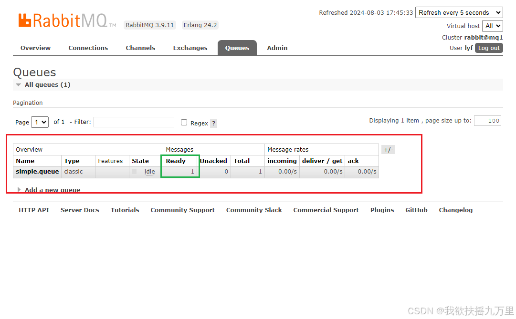Click the page size input field
The height and width of the screenshot is (319, 516).
pos(487,121)
